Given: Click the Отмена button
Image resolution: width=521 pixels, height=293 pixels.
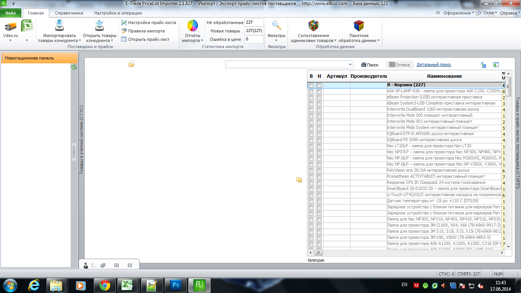Looking at the screenshot, I should (399, 65).
